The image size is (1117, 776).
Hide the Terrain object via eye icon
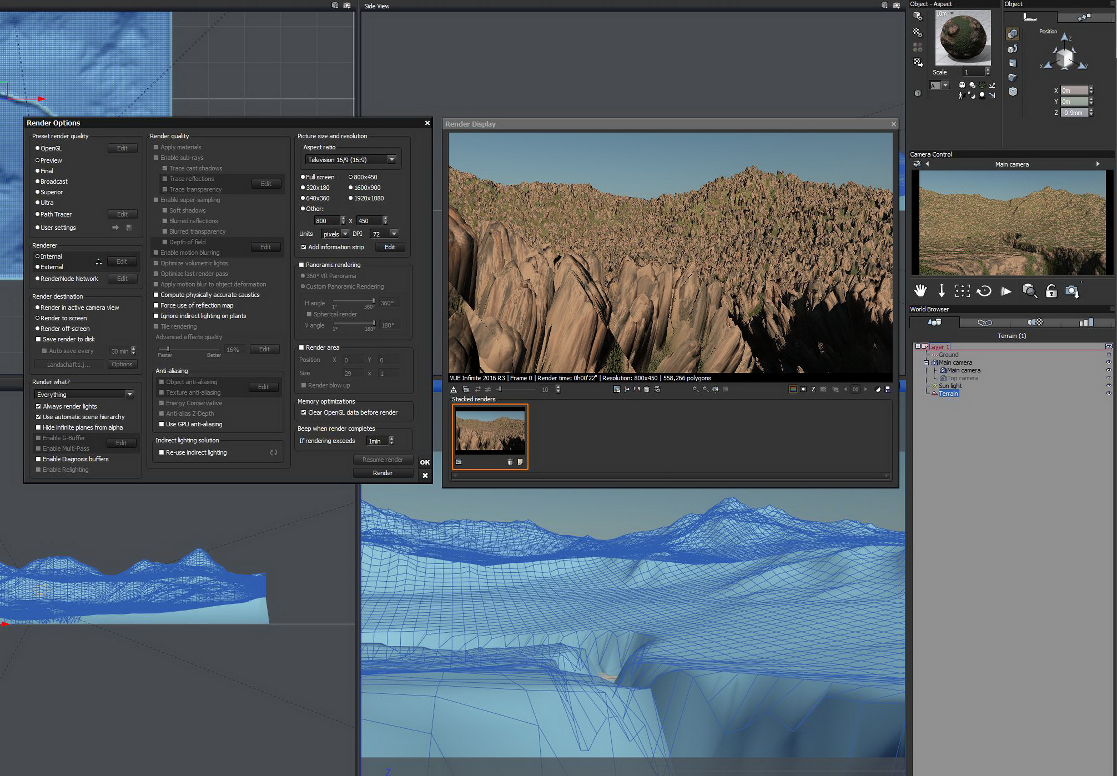tap(1108, 393)
